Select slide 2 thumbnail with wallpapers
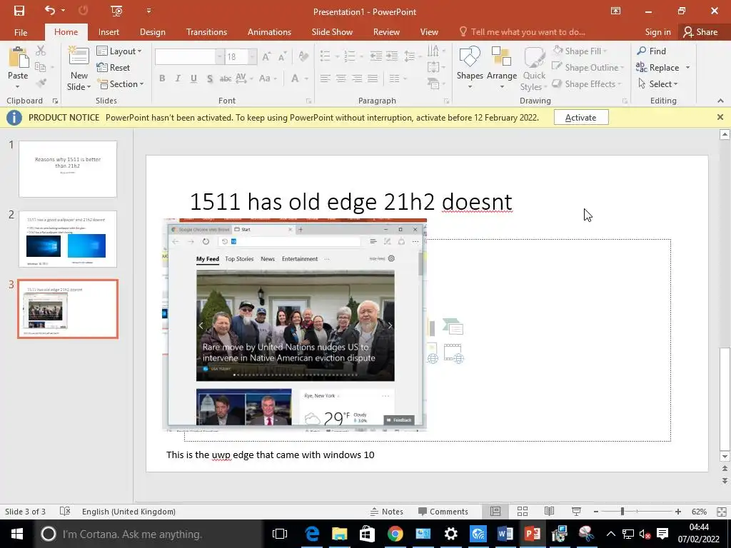 point(68,238)
